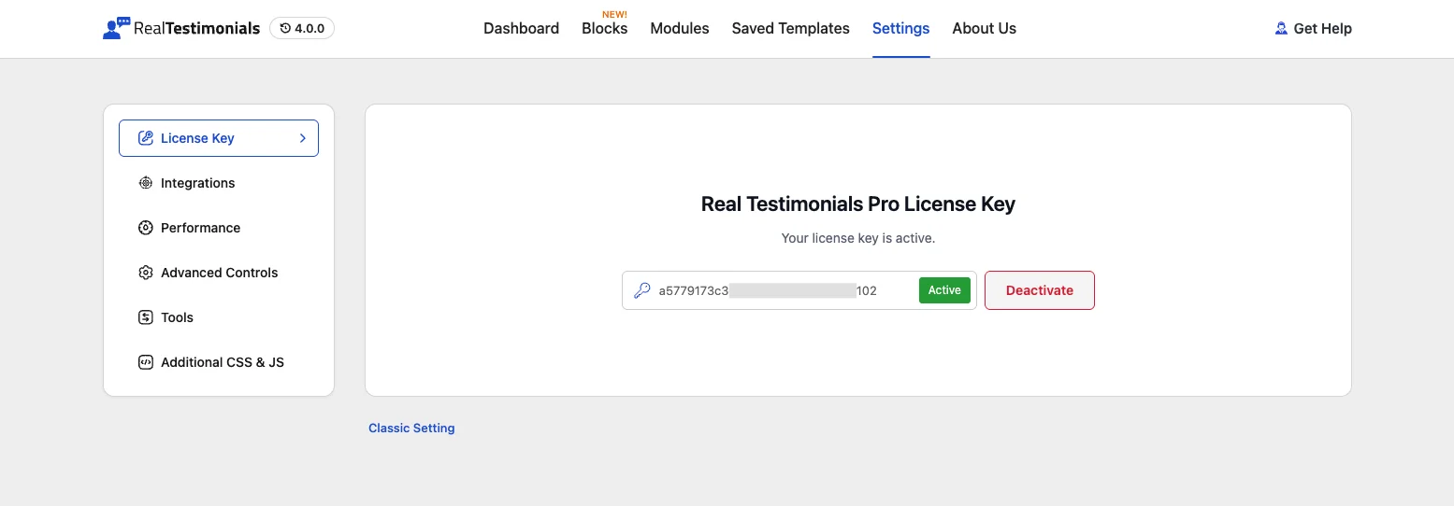Screen dimensions: 1454x506
Task: Open the Performance settings section
Action: click(219, 228)
